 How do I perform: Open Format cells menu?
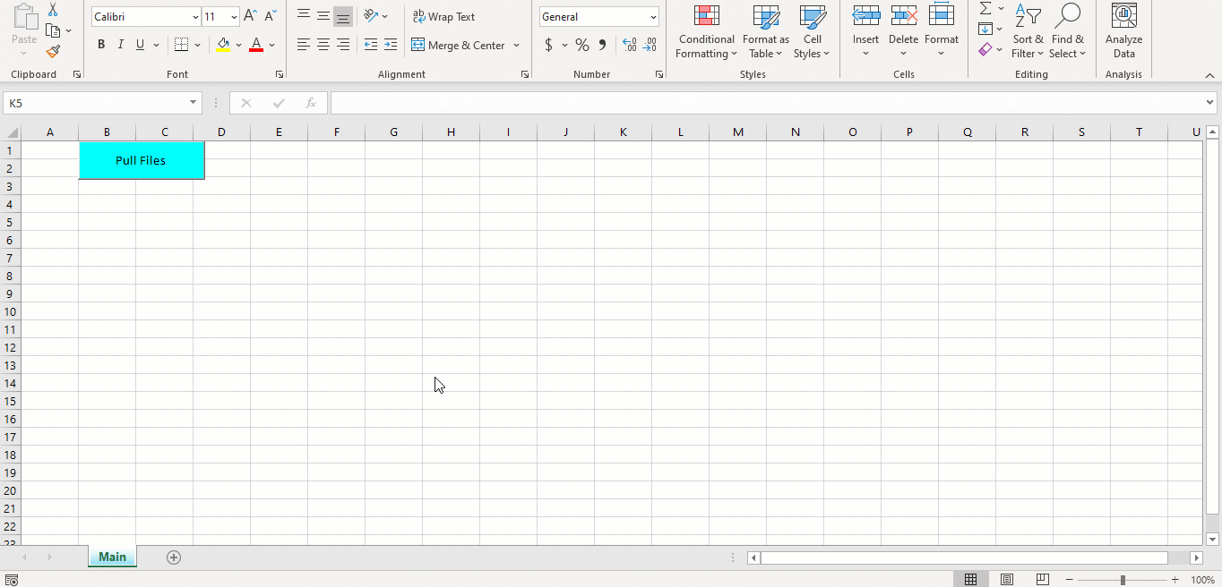click(x=942, y=32)
